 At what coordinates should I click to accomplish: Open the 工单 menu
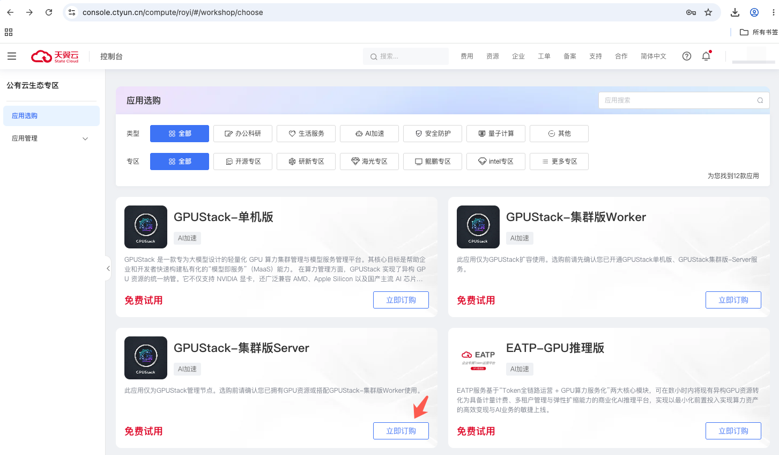[x=544, y=56]
